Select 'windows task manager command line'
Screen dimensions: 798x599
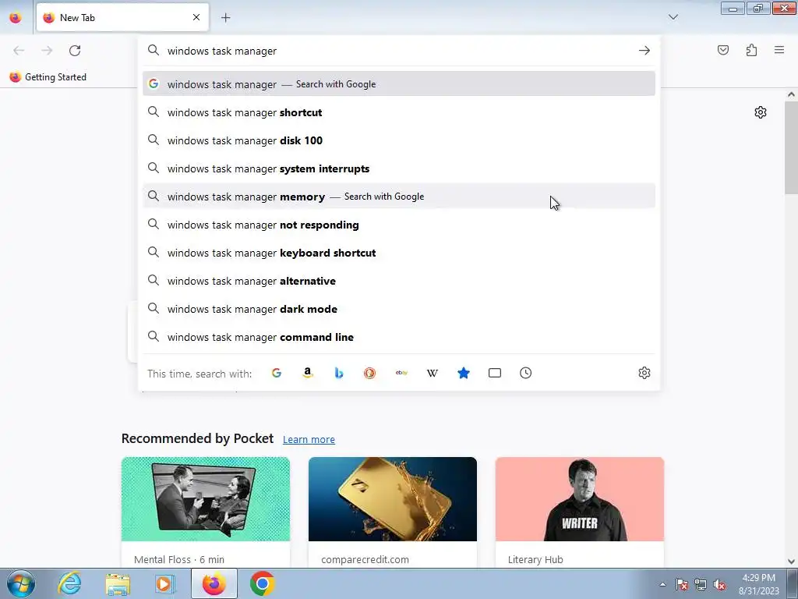pos(399,337)
